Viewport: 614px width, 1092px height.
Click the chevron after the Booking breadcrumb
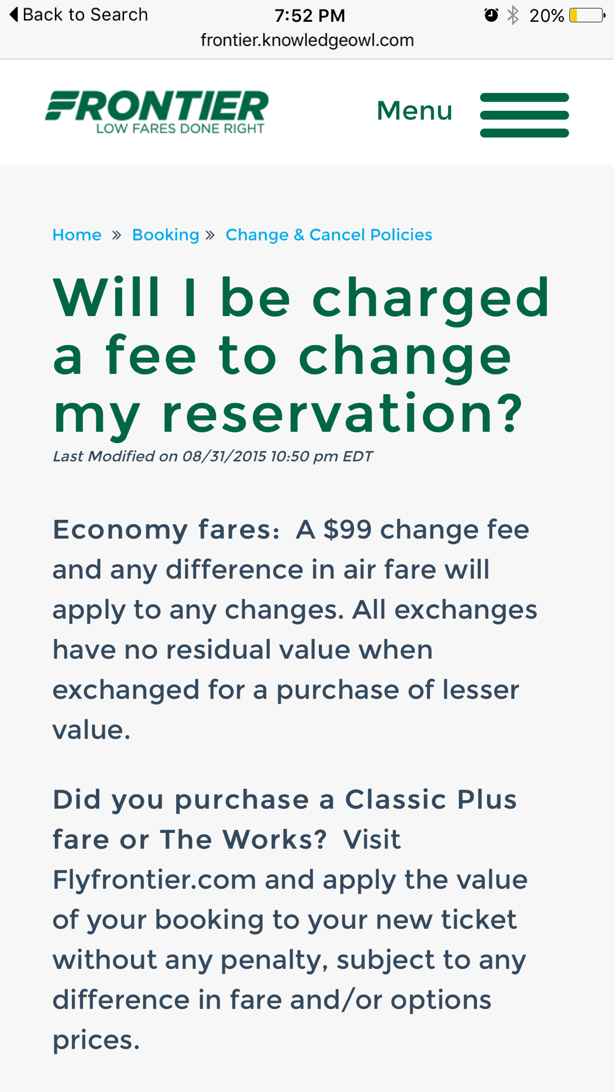[x=211, y=235]
